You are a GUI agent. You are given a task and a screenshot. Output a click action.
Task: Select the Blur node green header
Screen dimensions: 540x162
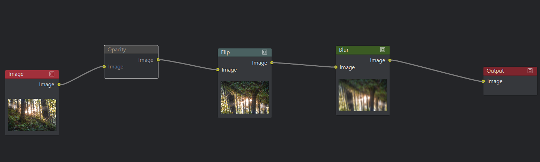(x=363, y=50)
